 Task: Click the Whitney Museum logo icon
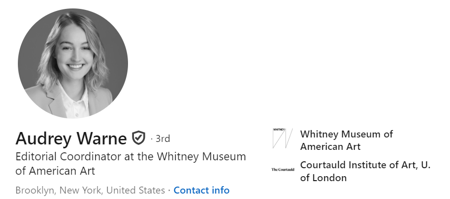[282, 139]
